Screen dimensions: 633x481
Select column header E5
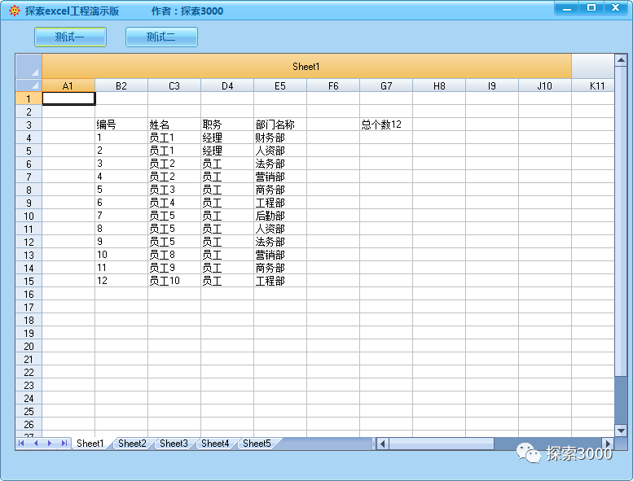click(x=280, y=85)
